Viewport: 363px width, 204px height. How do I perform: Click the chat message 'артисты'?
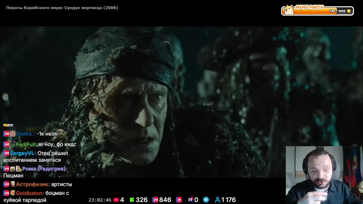coord(62,184)
